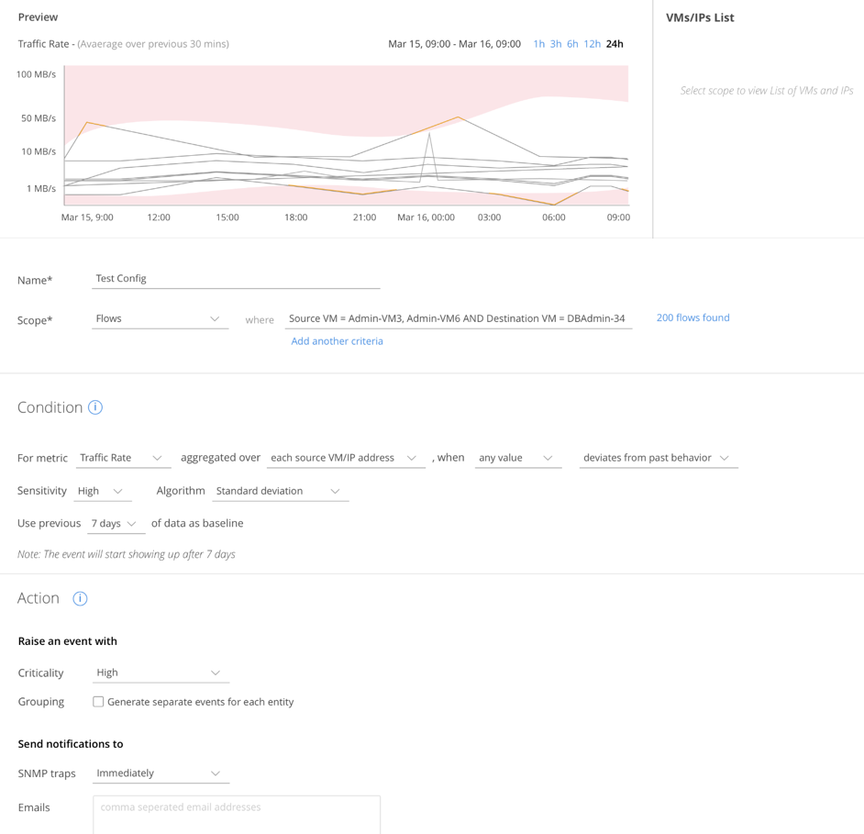
Task: Open the Criticality High dropdown
Action: [161, 673]
